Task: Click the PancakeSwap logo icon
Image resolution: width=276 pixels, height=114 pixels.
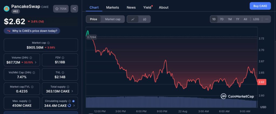Action: [6, 9]
